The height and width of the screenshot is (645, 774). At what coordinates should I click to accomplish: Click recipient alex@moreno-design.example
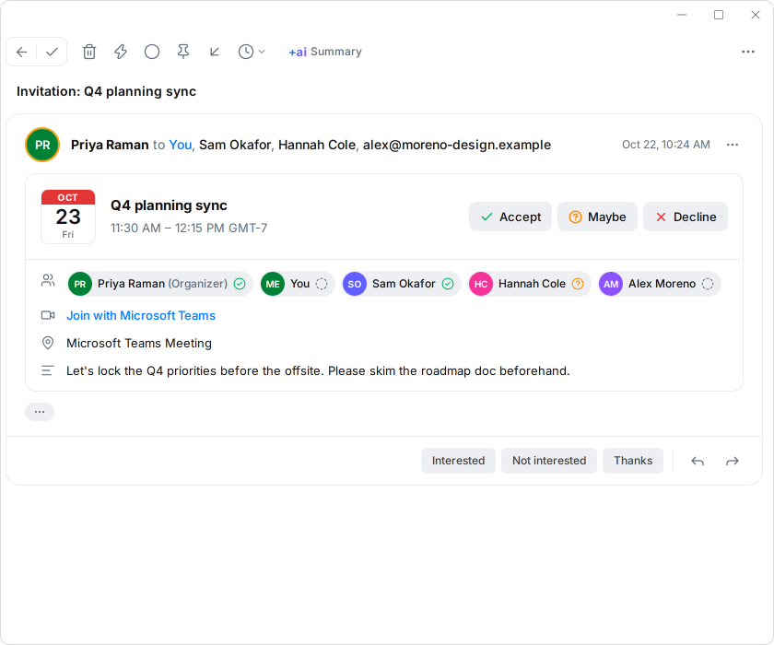coord(457,145)
